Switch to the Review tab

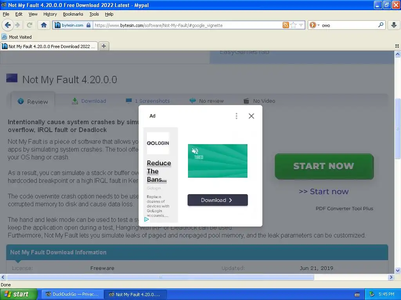click(x=33, y=102)
